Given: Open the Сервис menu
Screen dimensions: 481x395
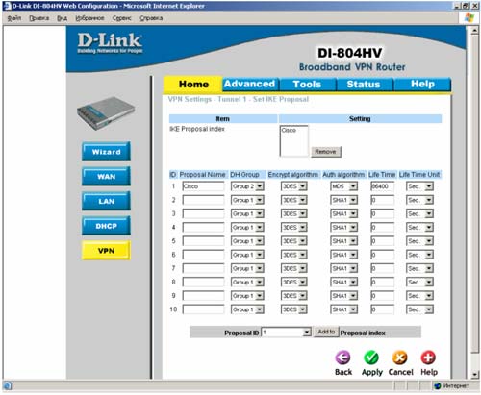Looking at the screenshot, I should pyautogui.click(x=121, y=18).
